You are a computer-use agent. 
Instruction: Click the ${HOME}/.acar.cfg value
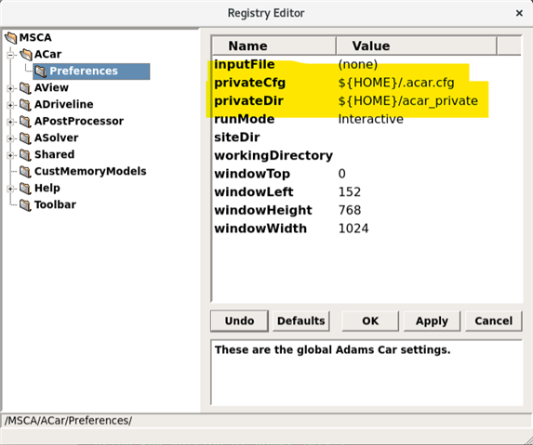coord(396,83)
